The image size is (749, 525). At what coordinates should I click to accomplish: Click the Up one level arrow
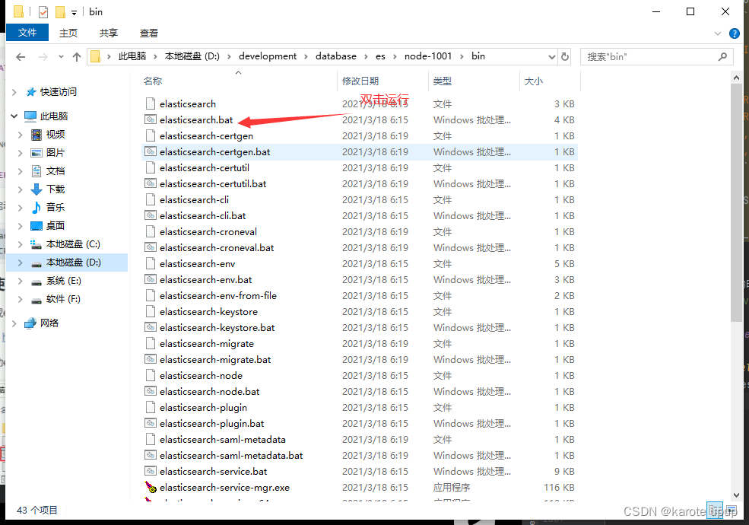[77, 57]
